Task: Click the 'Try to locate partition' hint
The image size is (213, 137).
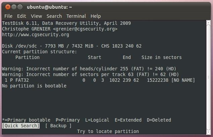Action: [108, 131]
